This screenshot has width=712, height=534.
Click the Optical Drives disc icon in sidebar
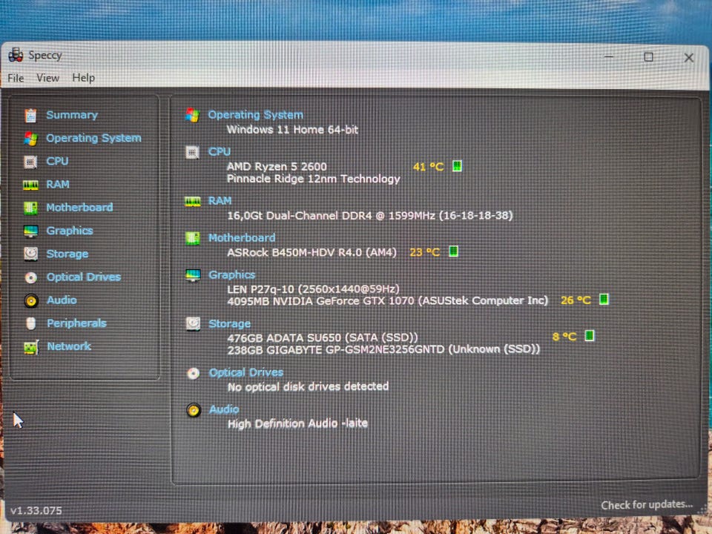click(30, 277)
